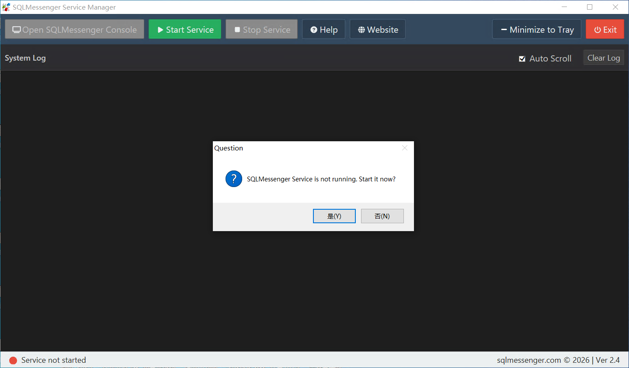Click the sqlmessenger.com version text

558,360
